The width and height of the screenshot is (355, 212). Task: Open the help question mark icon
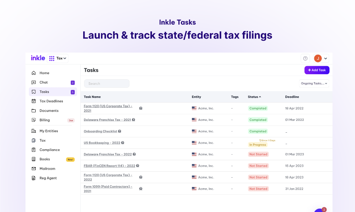click(x=305, y=59)
